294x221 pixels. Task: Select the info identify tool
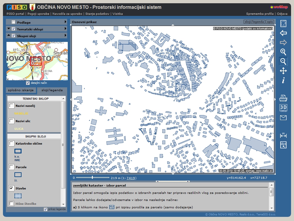pos(283,80)
